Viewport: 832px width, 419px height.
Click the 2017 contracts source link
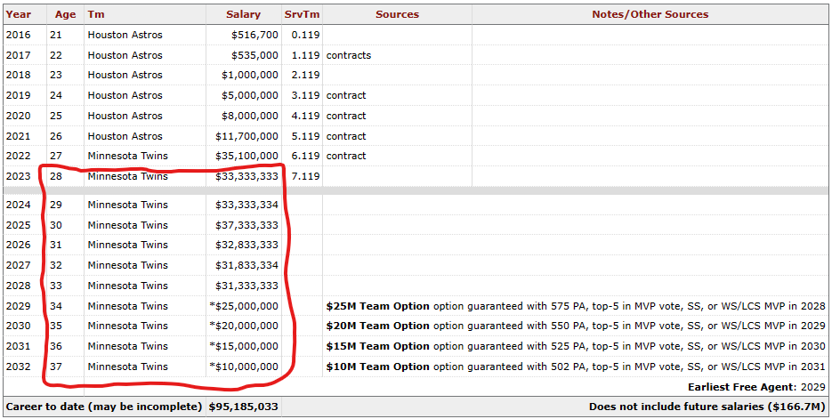[349, 55]
